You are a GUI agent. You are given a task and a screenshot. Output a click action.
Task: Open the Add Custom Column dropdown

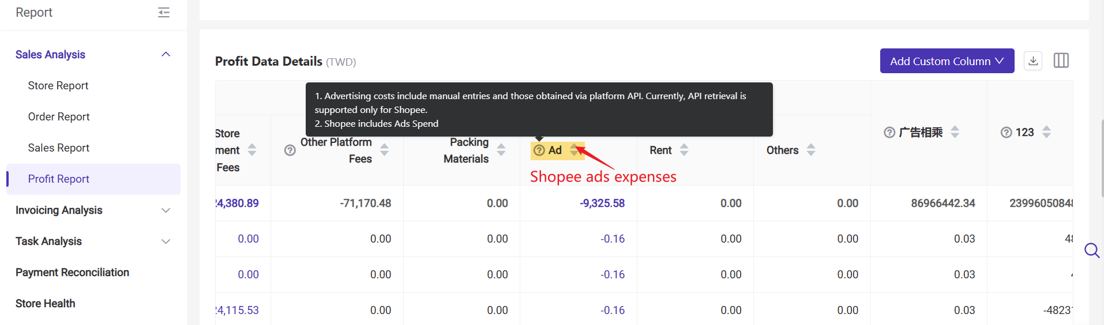click(947, 61)
